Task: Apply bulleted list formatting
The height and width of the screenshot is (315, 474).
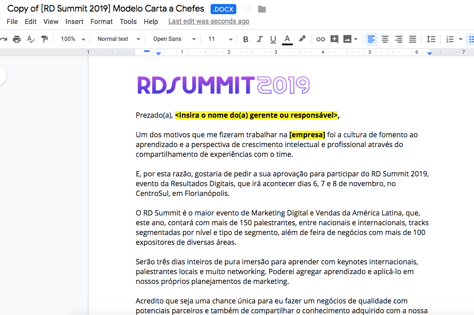Action: coord(470,39)
